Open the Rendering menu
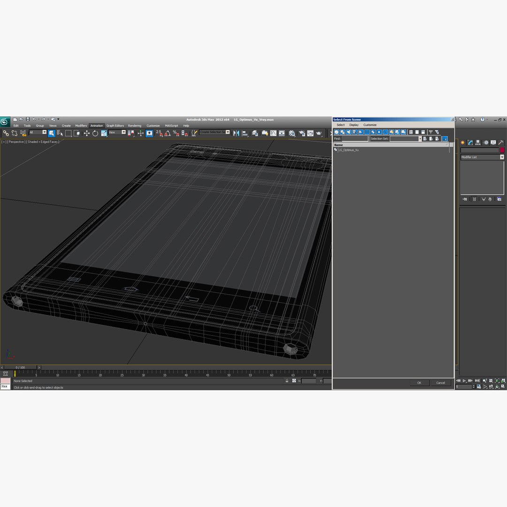The image size is (507, 507). (135, 126)
